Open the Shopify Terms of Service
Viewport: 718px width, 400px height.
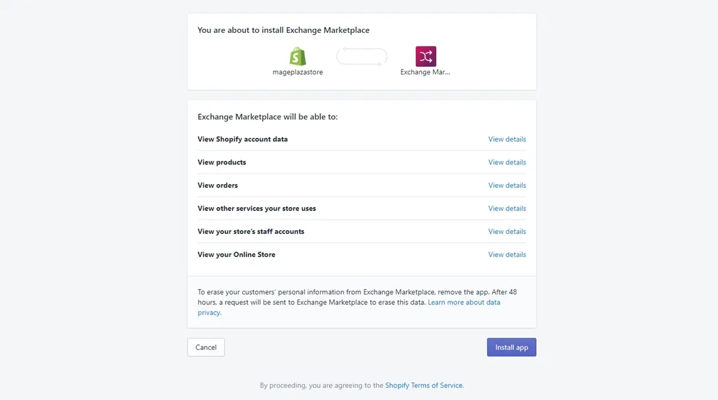click(x=424, y=385)
